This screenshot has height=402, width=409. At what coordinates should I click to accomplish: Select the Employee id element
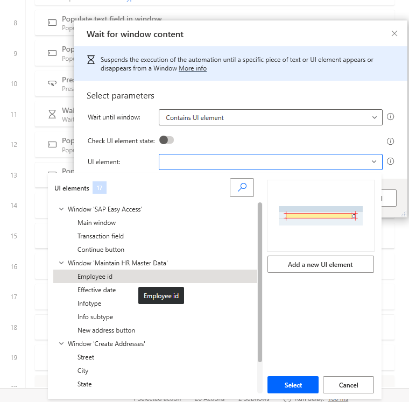click(x=155, y=277)
